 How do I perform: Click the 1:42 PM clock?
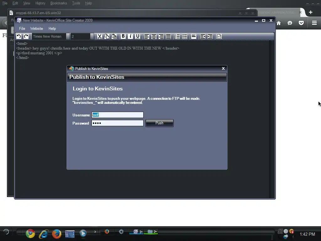307,234
